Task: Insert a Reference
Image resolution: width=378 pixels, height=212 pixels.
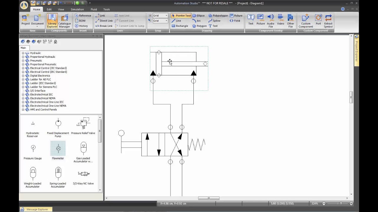Action: click(83, 16)
